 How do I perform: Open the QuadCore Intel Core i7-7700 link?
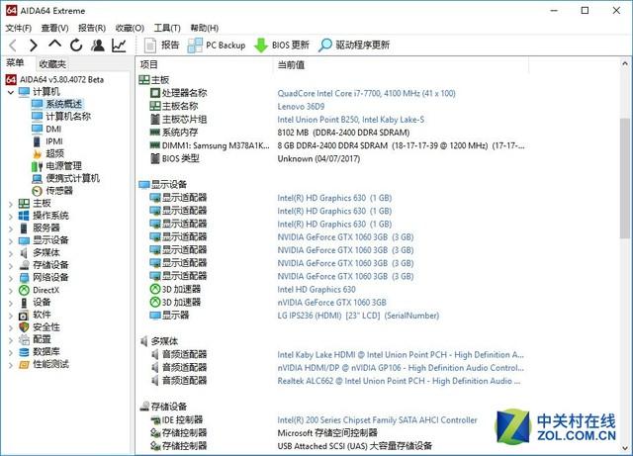(366, 93)
